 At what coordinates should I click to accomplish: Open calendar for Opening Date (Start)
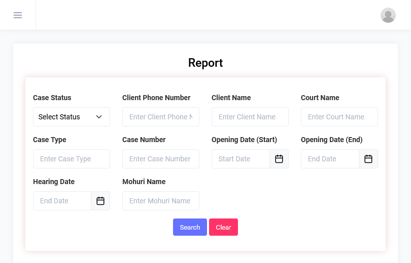[x=279, y=159]
